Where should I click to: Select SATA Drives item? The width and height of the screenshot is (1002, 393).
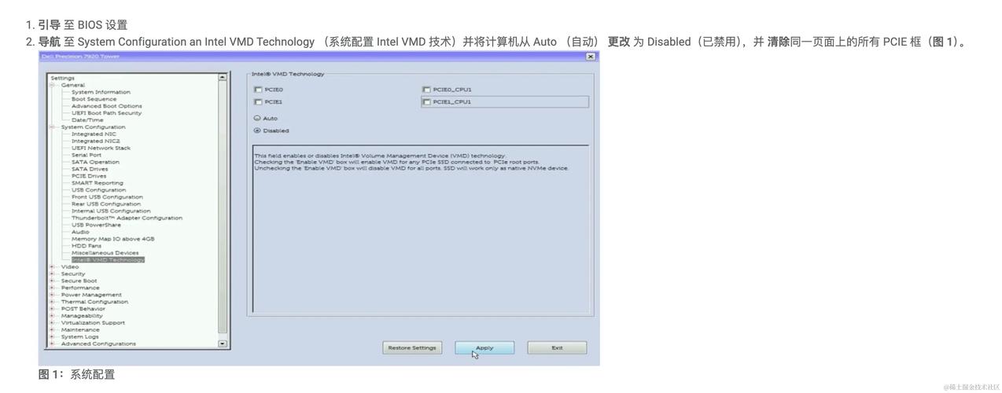point(90,169)
